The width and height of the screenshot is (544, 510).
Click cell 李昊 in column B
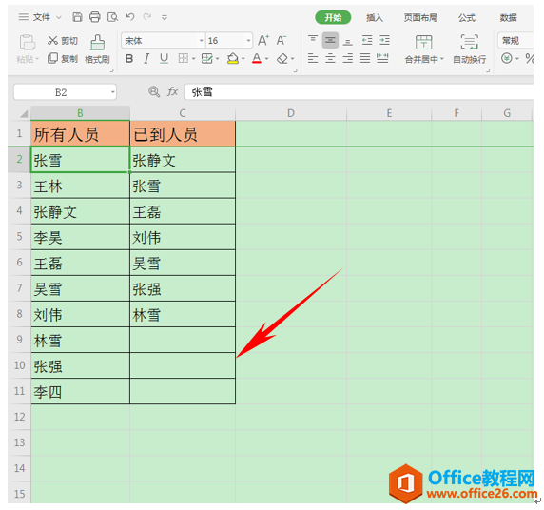tap(80, 237)
